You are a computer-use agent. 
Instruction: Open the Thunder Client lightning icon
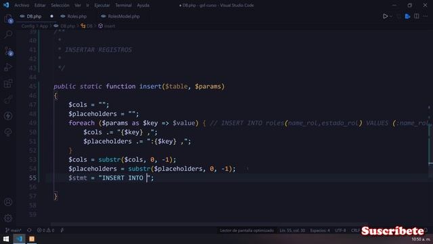[x=8, y=116]
